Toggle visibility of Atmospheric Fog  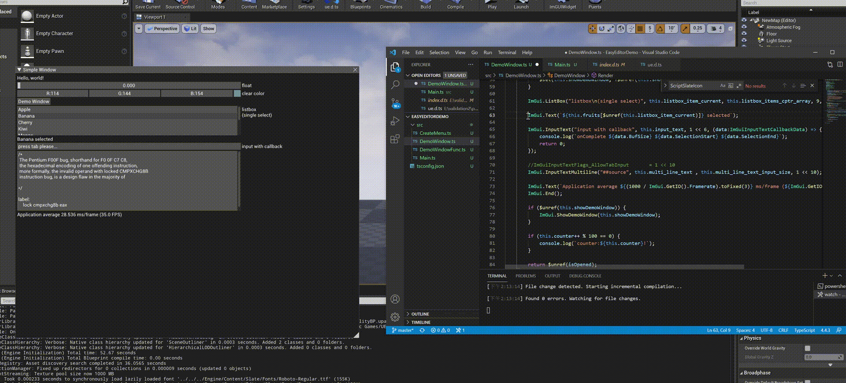[x=744, y=27]
